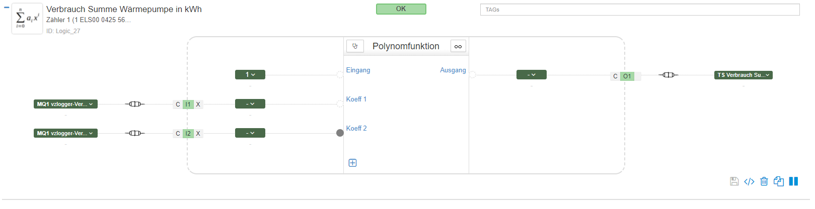815x209 pixels.
Task: Open the code view icon
Action: pyautogui.click(x=749, y=181)
